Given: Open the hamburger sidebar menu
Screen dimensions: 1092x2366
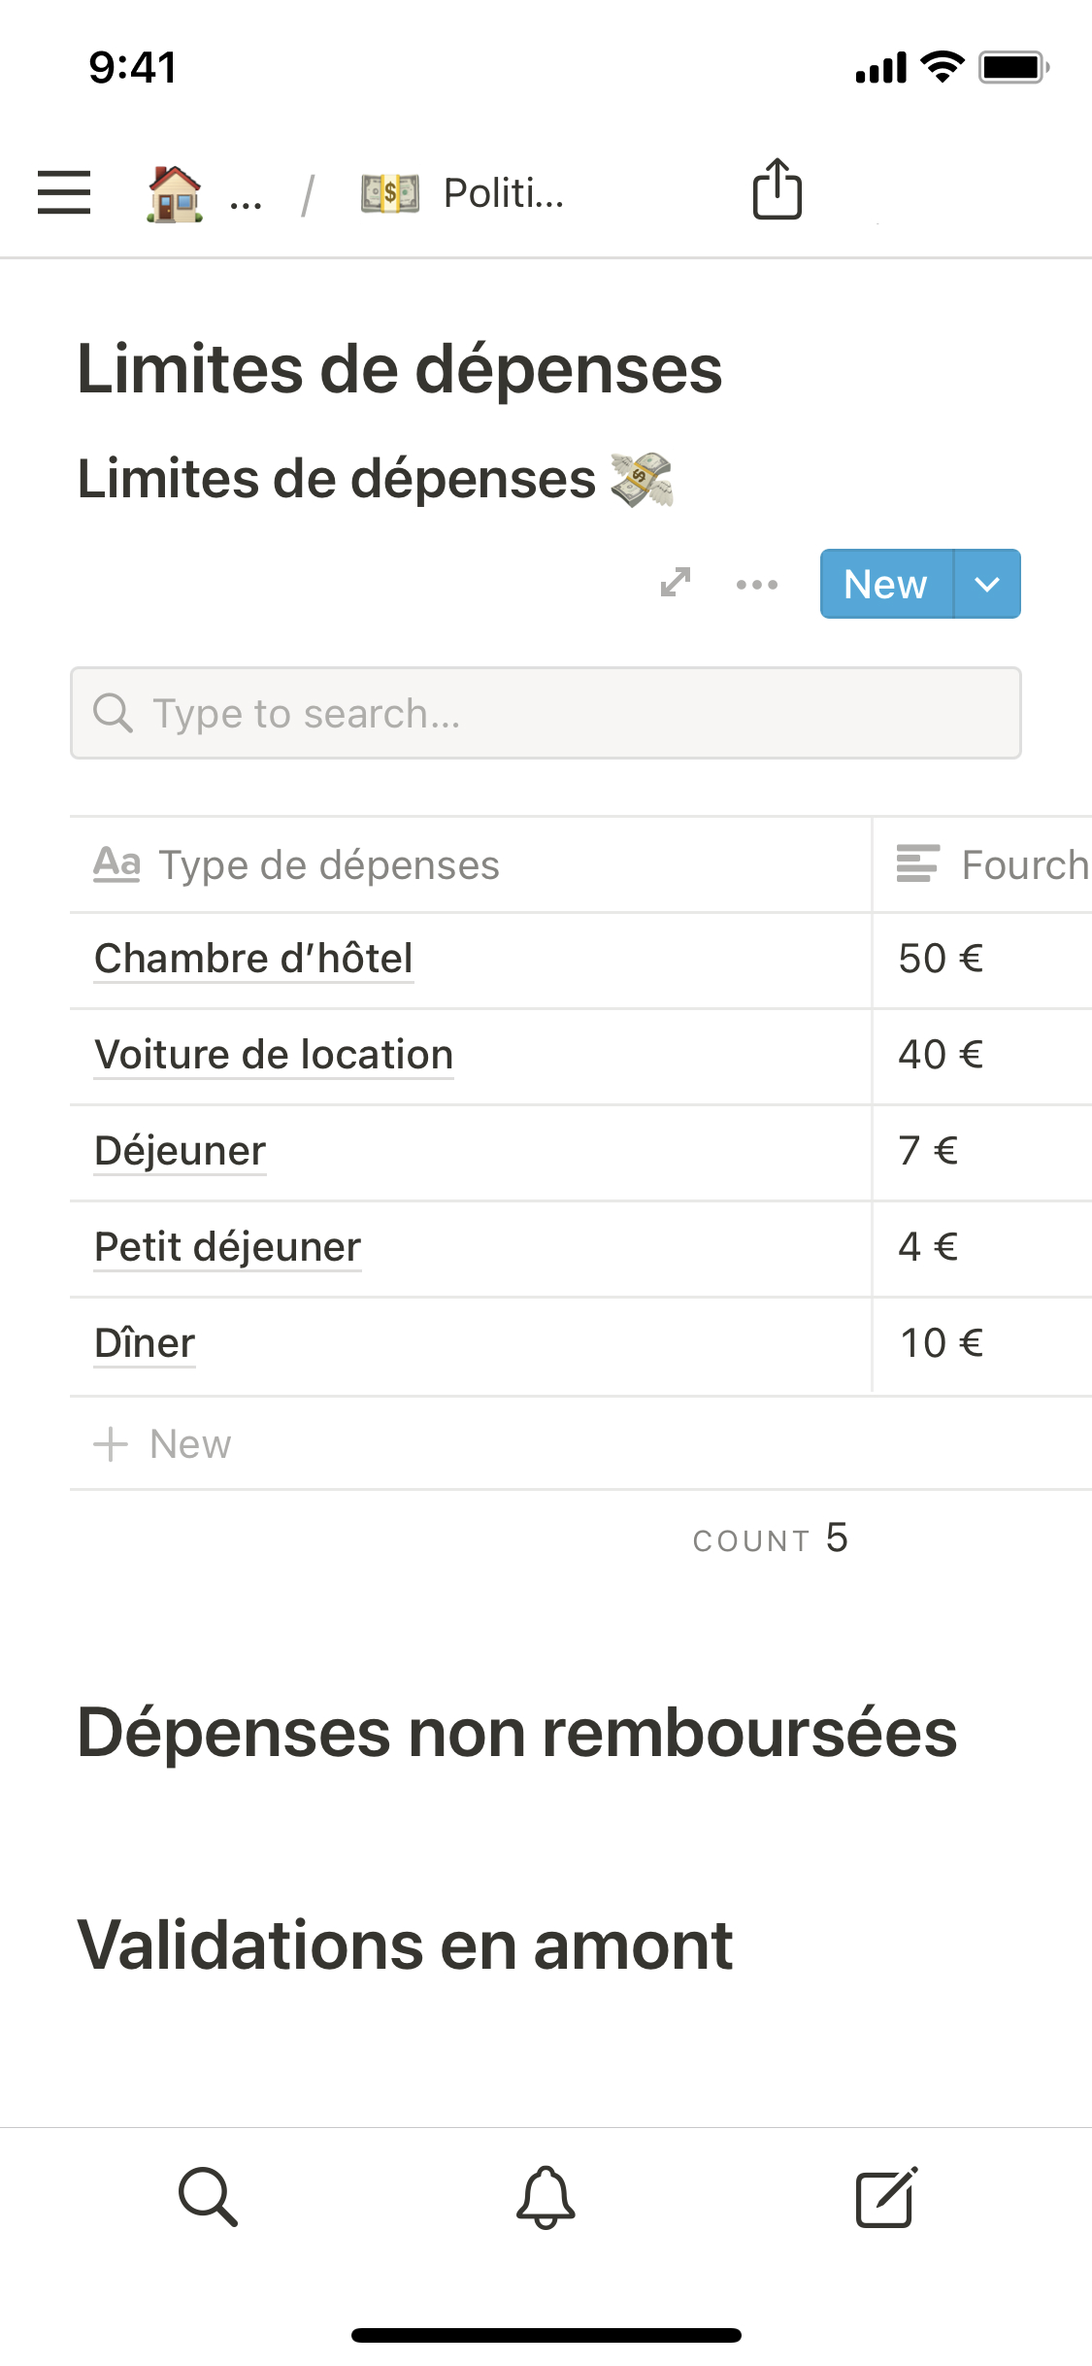Looking at the screenshot, I should (x=64, y=191).
